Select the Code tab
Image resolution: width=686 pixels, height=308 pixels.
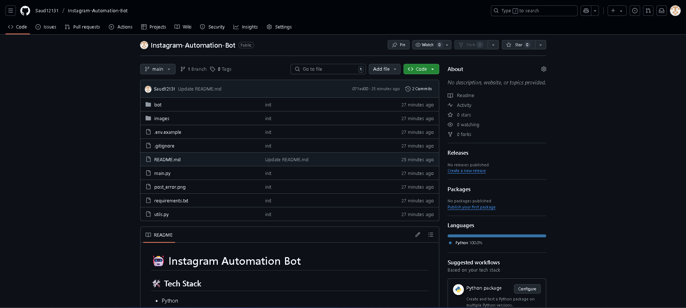(x=17, y=27)
